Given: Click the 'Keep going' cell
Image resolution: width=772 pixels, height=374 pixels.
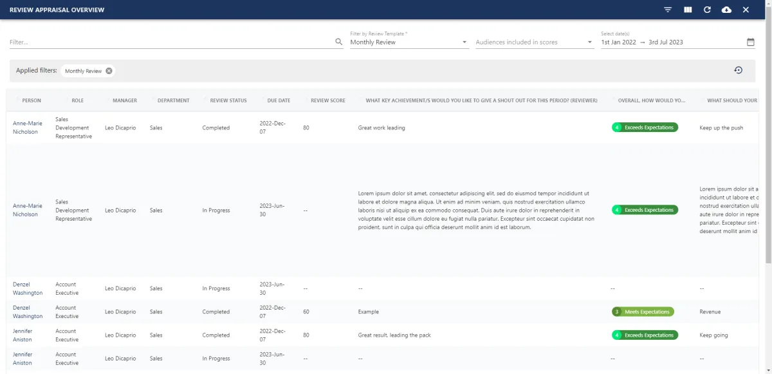Looking at the screenshot, I should tap(714, 335).
